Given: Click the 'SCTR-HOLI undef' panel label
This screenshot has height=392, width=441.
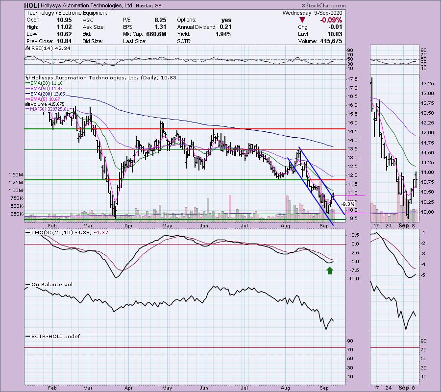Looking at the screenshot, I should click(56, 336).
